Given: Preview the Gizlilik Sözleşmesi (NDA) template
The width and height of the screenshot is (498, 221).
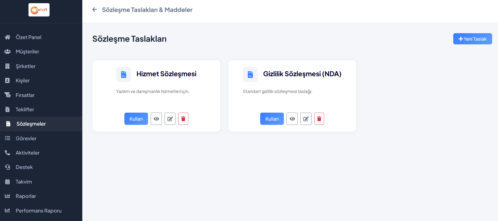Looking at the screenshot, I should pos(292,119).
